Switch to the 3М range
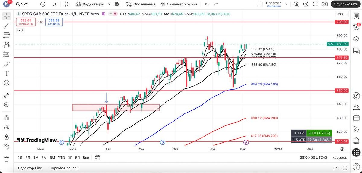The width and height of the screenshot is (362, 173). pos(44,158)
